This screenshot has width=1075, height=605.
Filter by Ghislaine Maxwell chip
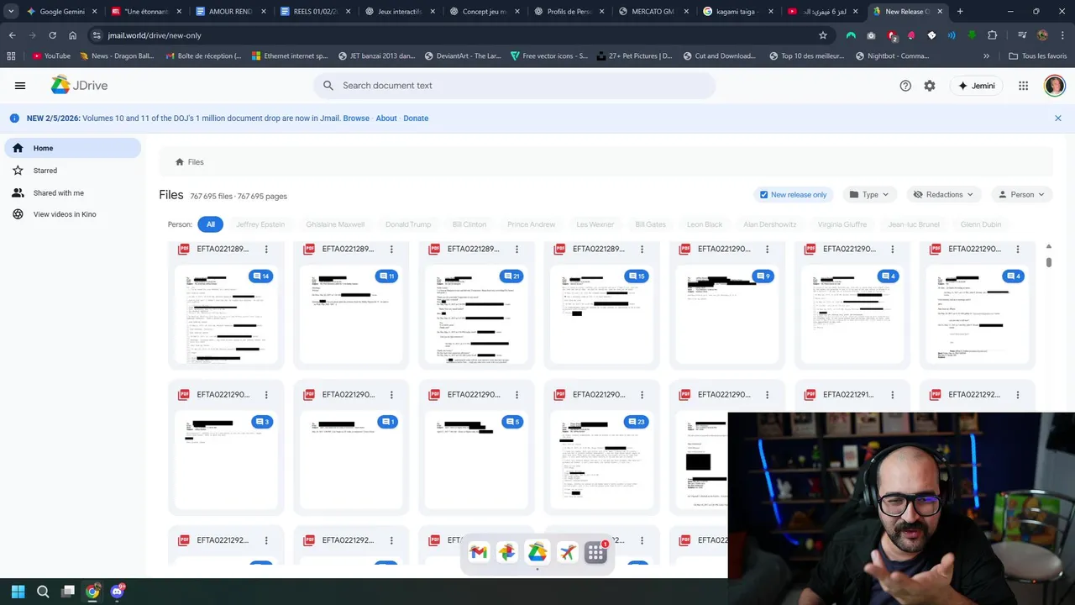(x=336, y=224)
